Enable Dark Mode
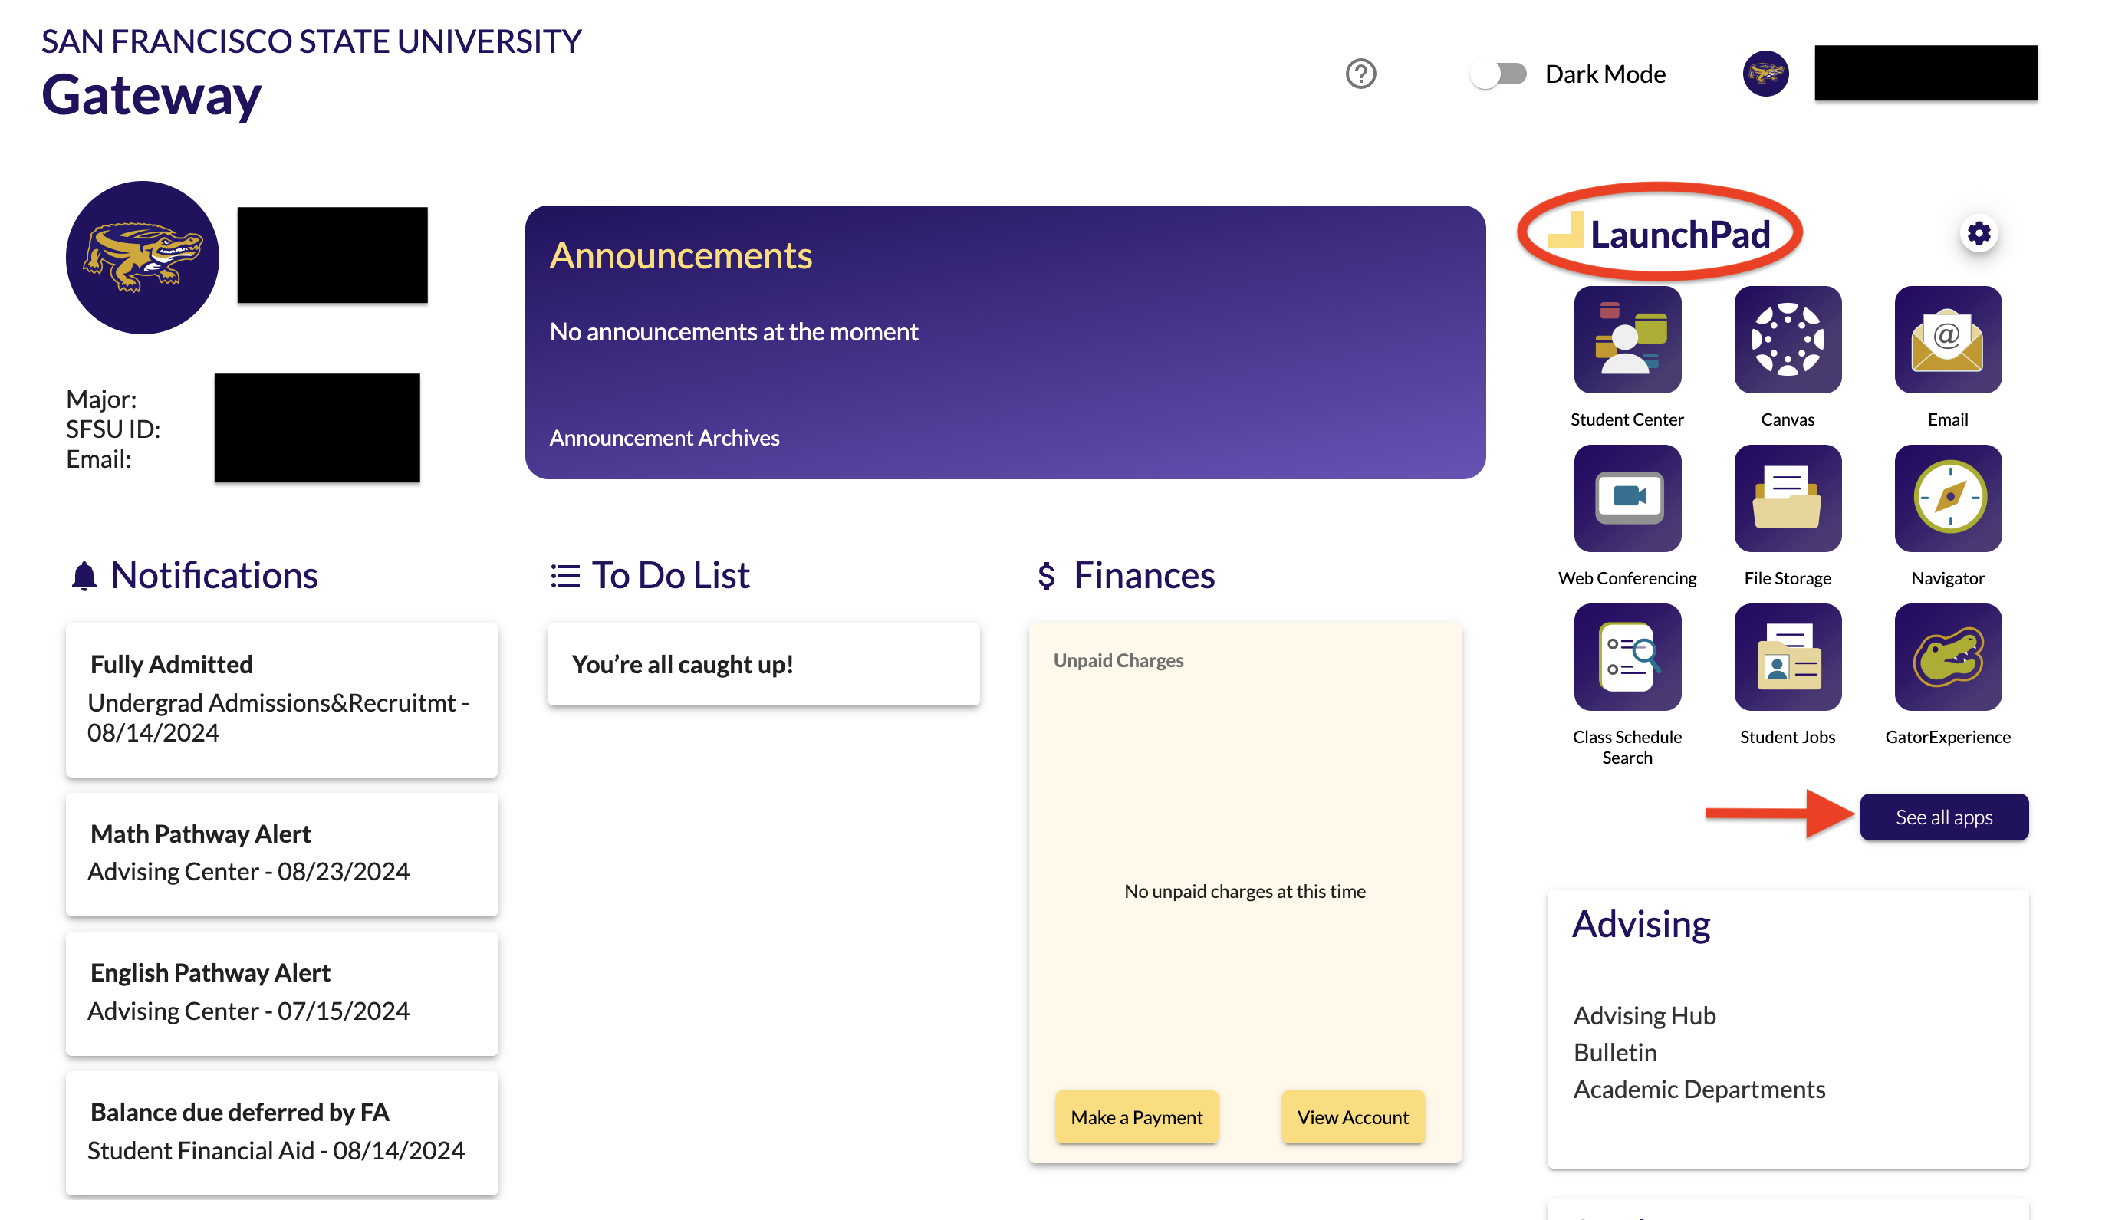The image size is (2102, 1220). point(1499,74)
